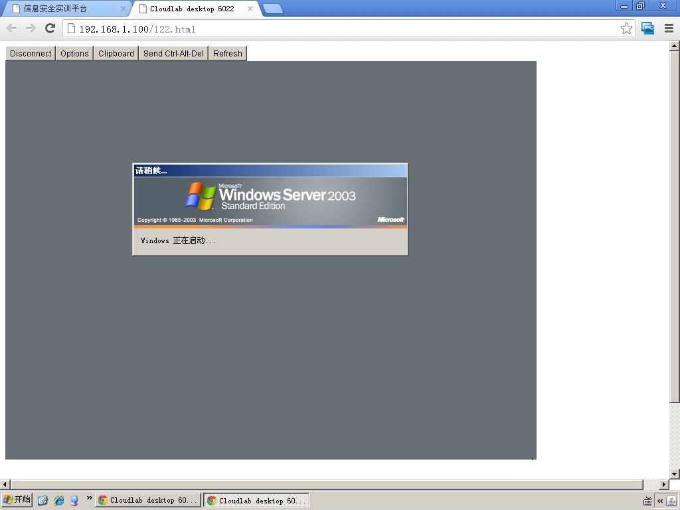Click the Refresh button in the VNC toolbar
The image size is (680, 510).
pyautogui.click(x=228, y=53)
